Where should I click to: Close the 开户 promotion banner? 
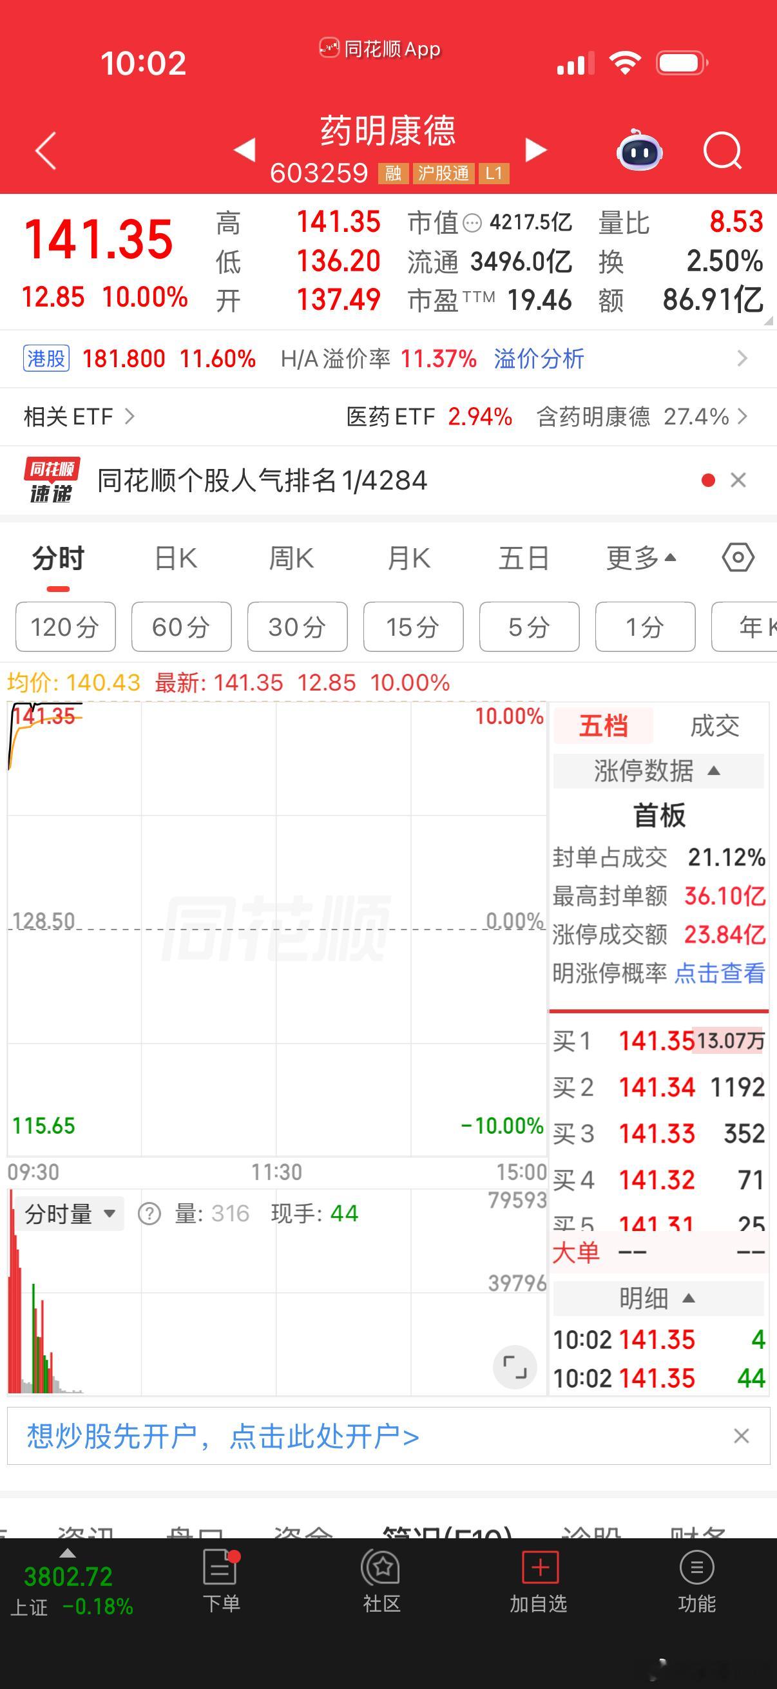coord(742,1436)
